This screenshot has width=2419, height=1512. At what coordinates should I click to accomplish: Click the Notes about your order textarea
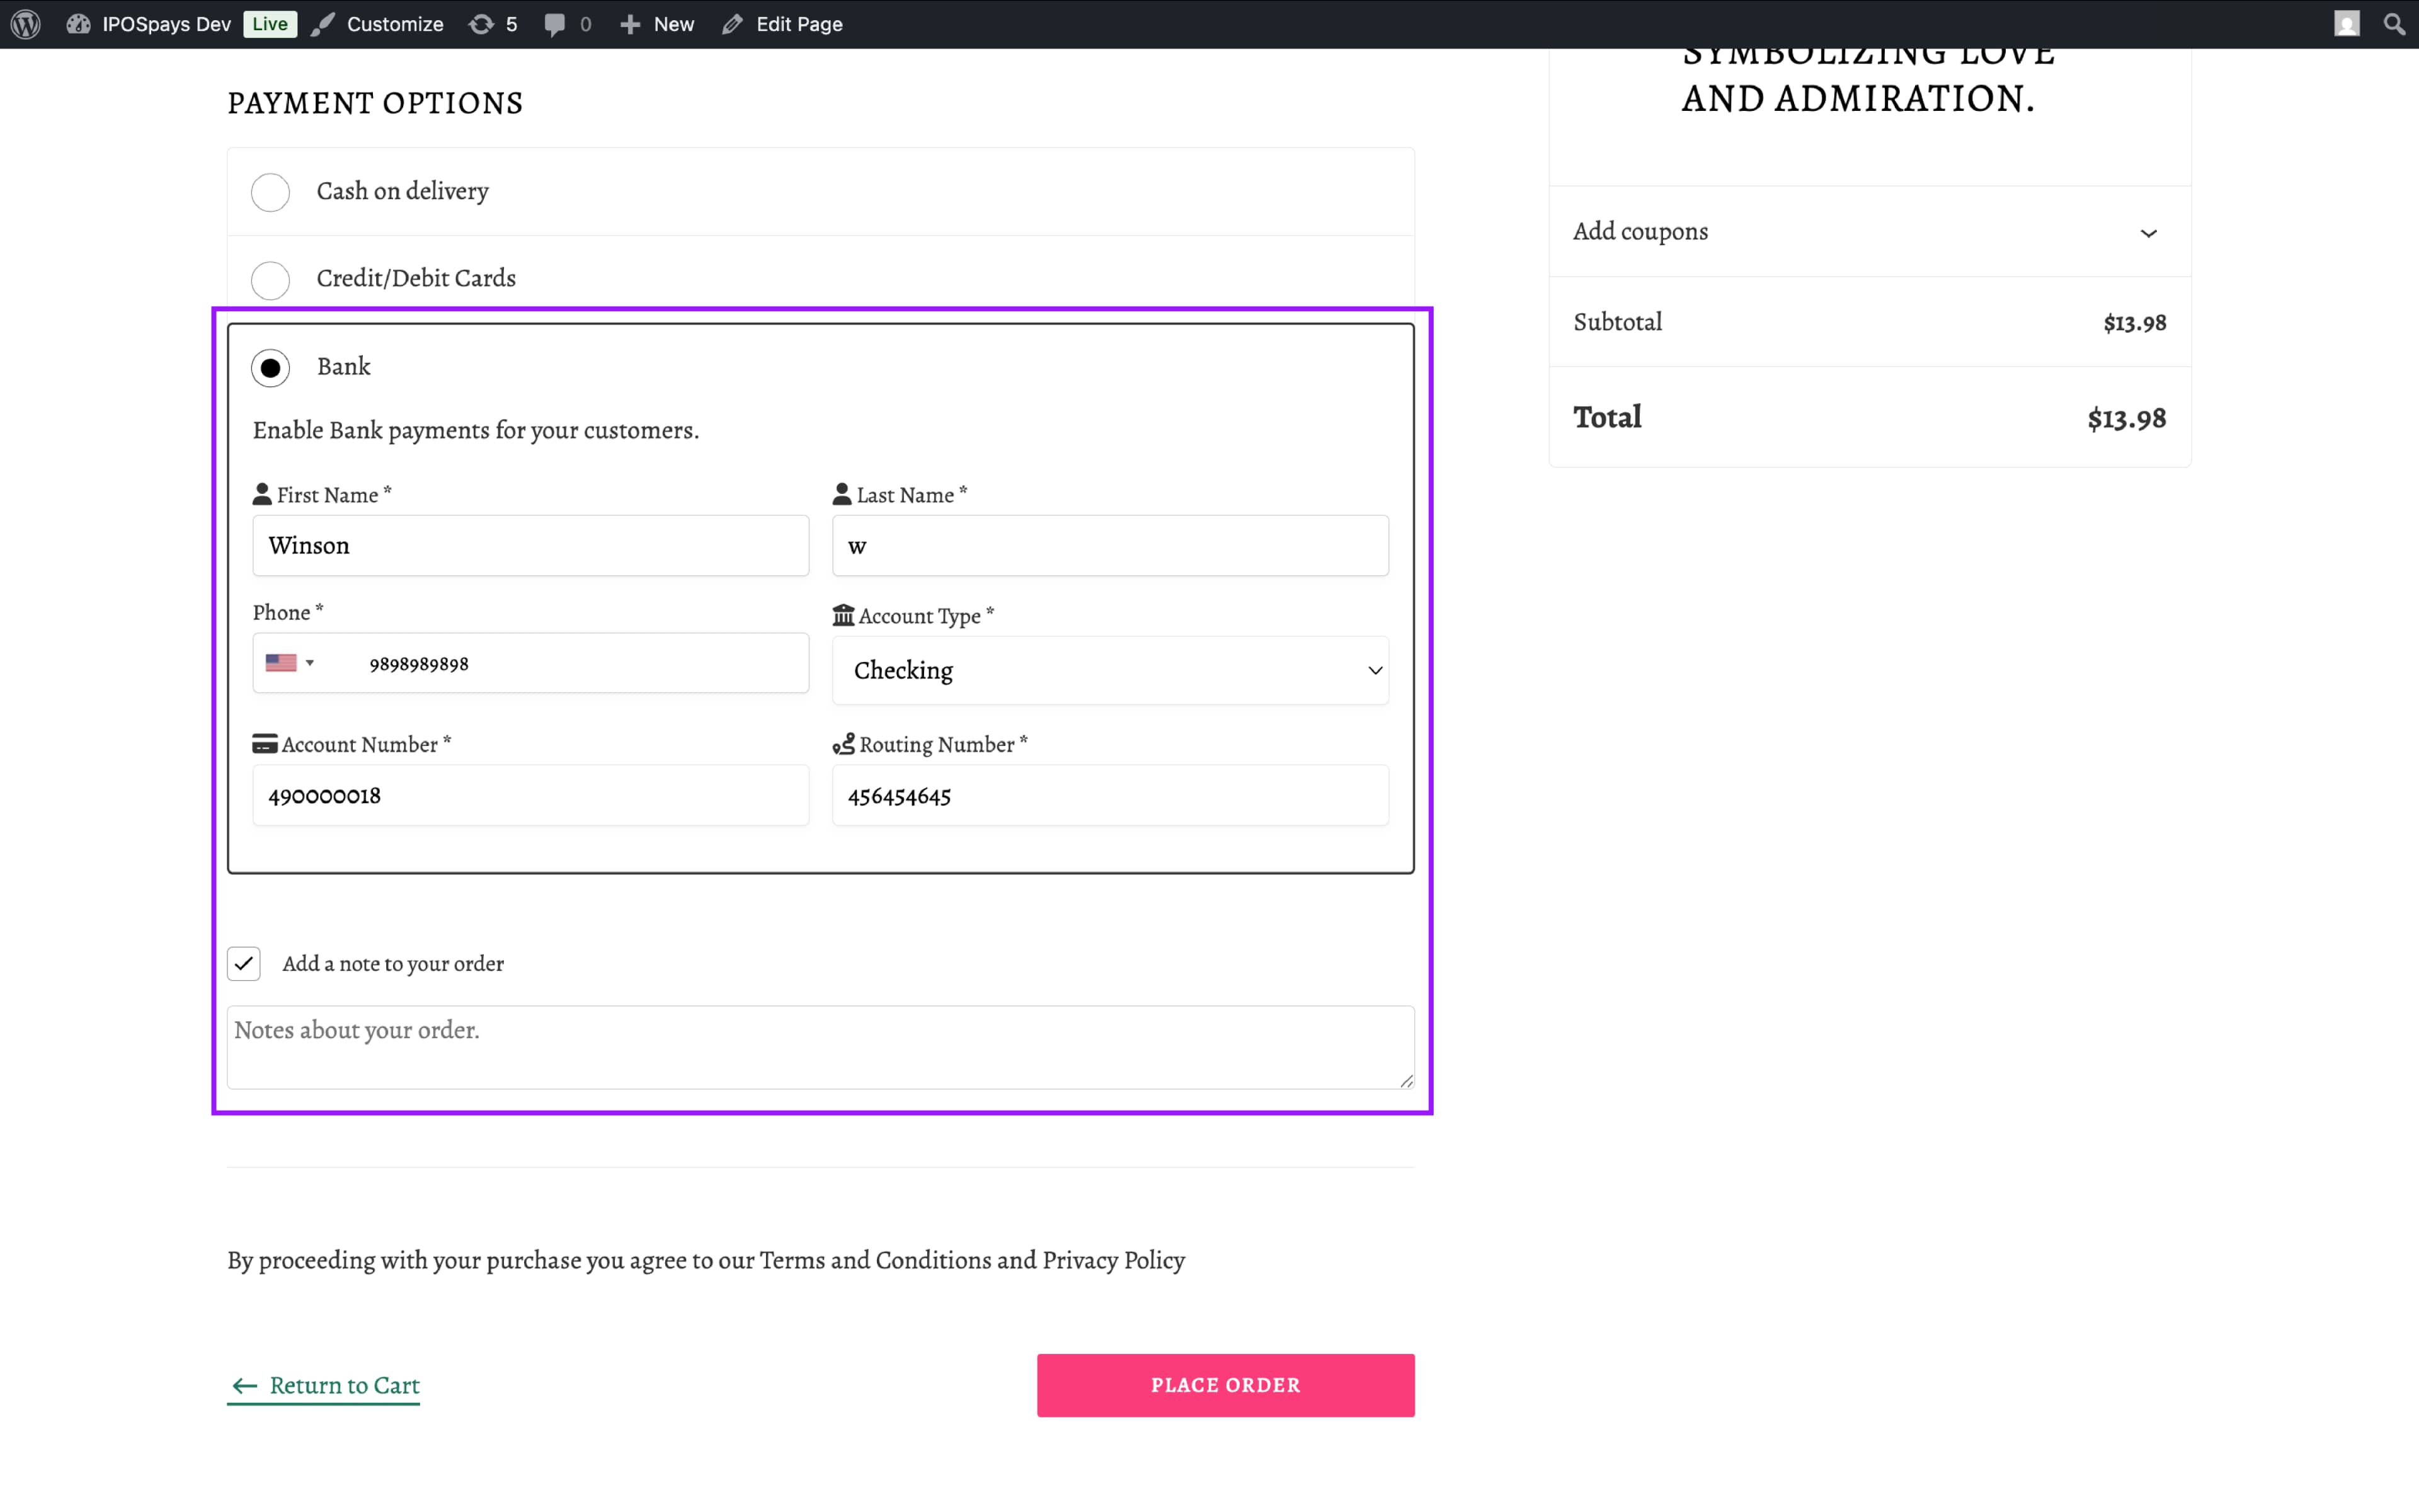tap(821, 1047)
